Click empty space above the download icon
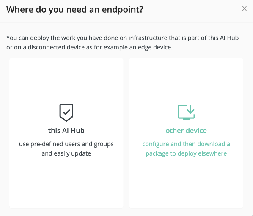Viewport: 253px width, 216px height. pyautogui.click(x=186, y=81)
